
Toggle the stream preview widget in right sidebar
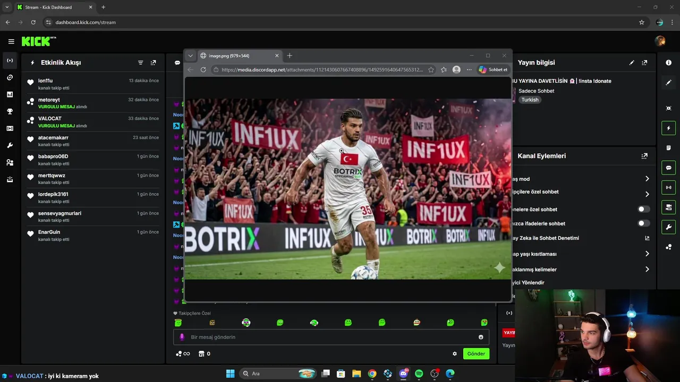coord(668,187)
